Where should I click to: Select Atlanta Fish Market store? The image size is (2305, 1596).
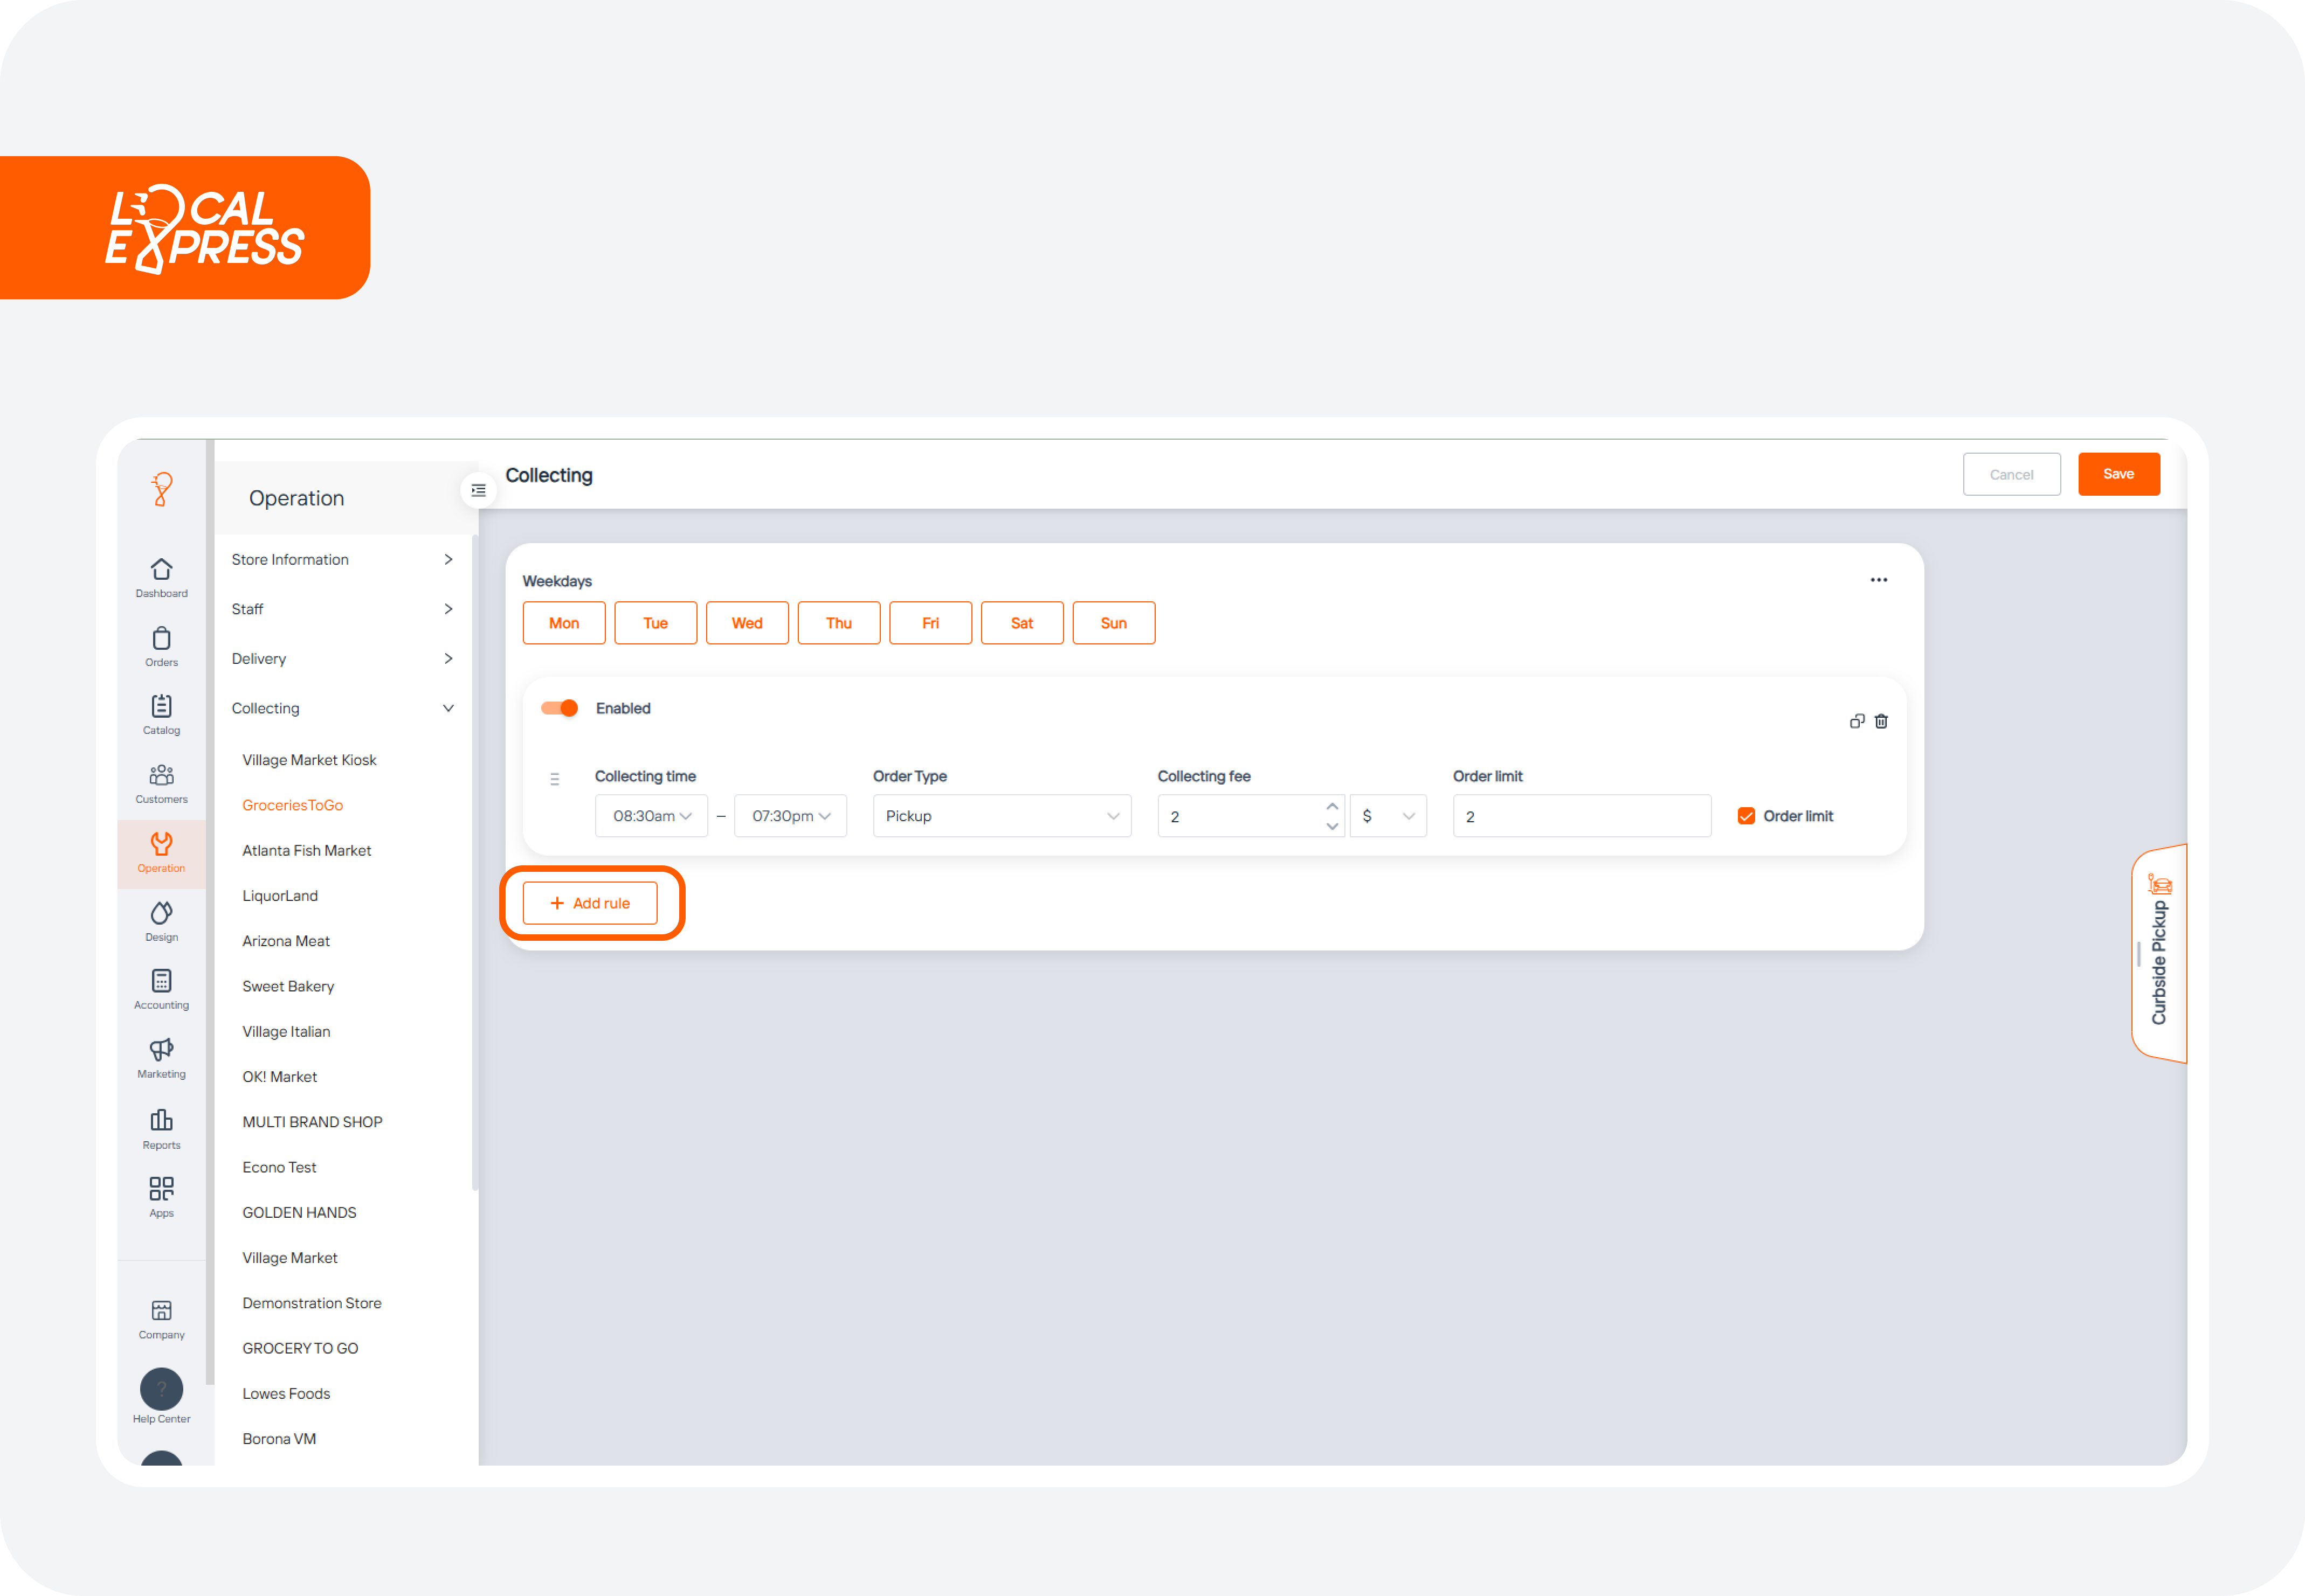pyautogui.click(x=306, y=851)
